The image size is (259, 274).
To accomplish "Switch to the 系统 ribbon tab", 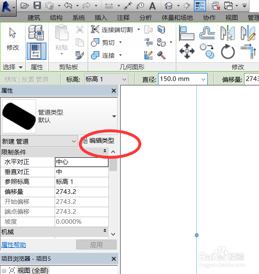I will point(79,18).
